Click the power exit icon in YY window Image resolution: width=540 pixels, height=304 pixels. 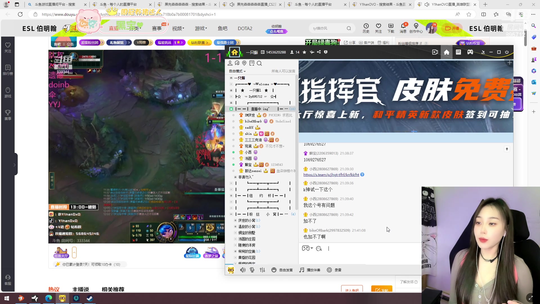click(507, 52)
